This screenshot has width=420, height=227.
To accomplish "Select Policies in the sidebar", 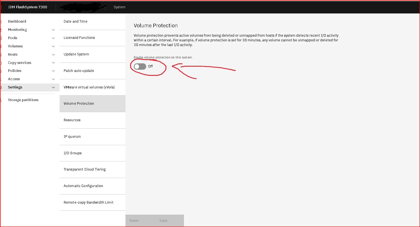I will coord(15,71).
